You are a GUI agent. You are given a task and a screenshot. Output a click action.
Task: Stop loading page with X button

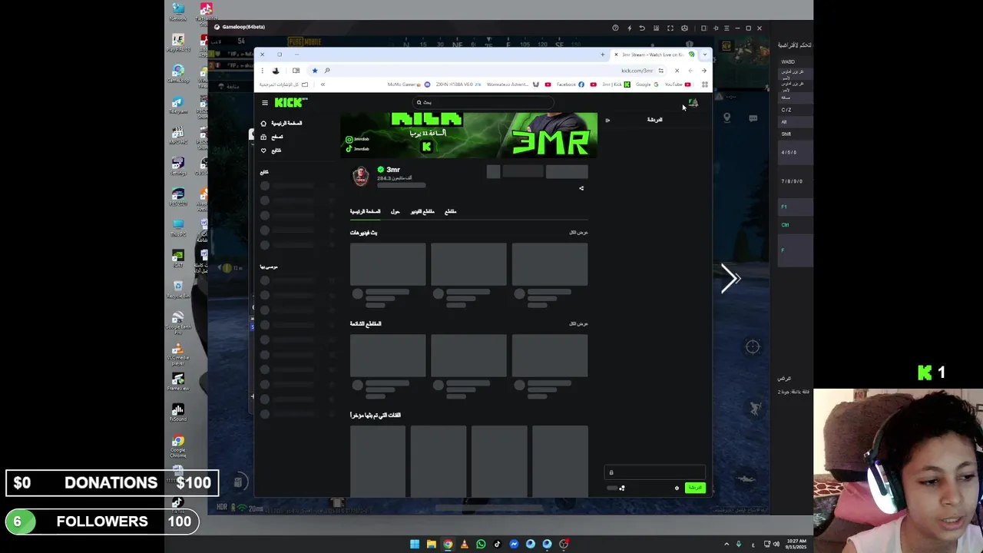[677, 71]
